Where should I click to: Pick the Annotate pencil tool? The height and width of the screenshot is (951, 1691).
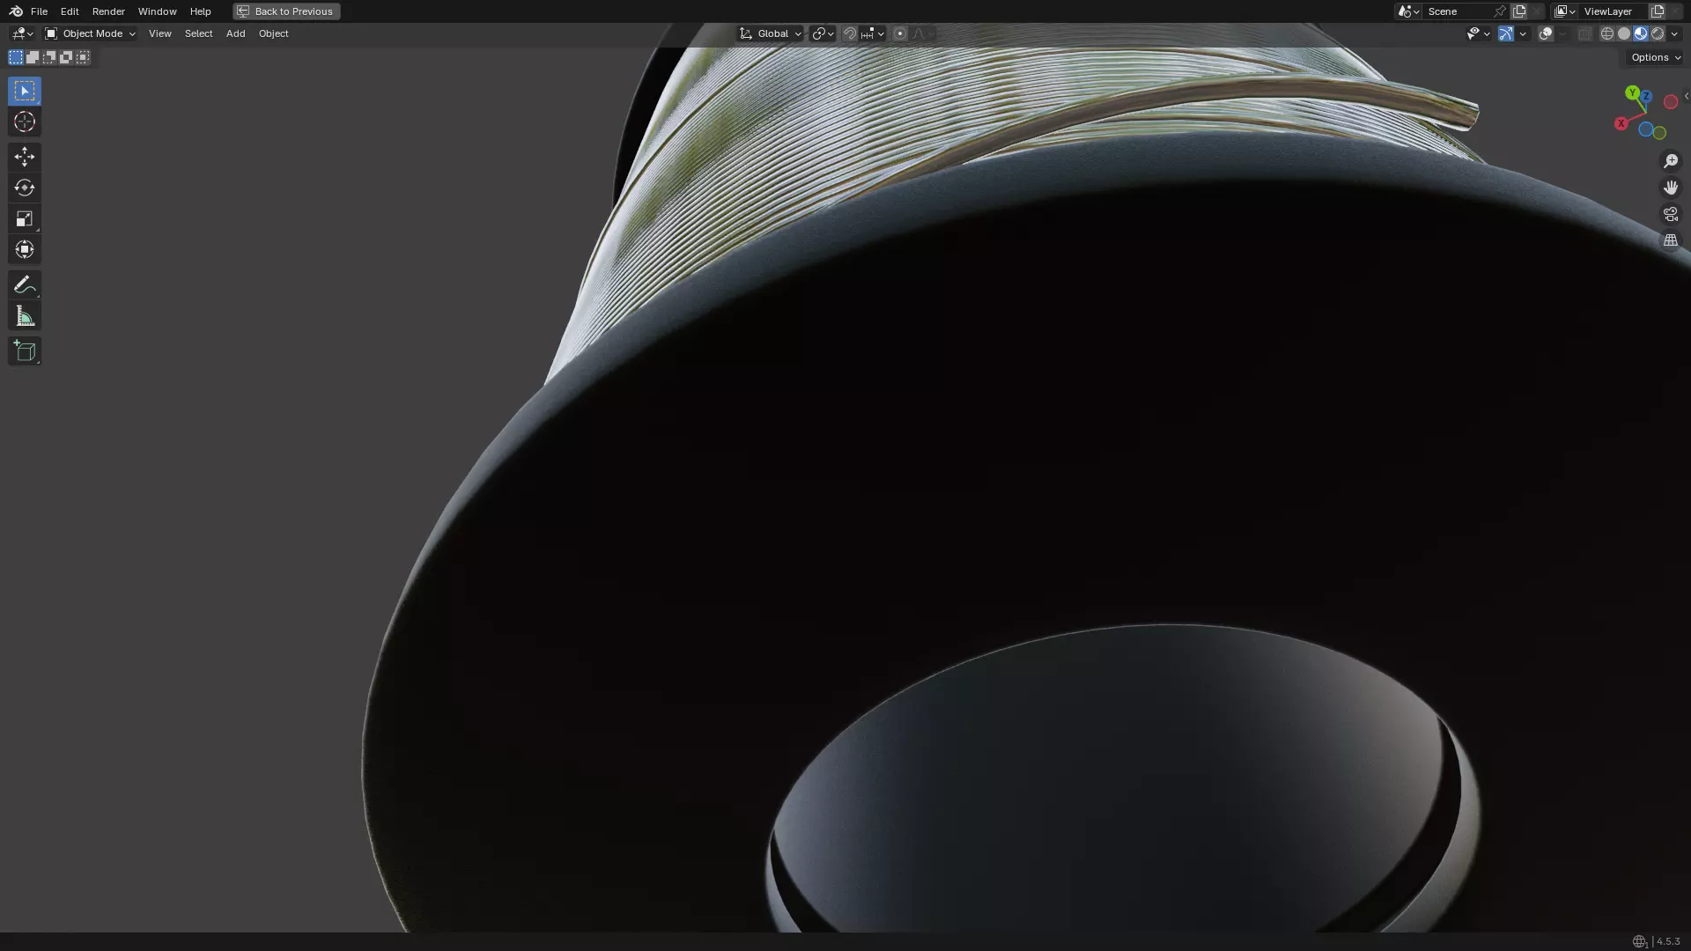click(x=24, y=284)
